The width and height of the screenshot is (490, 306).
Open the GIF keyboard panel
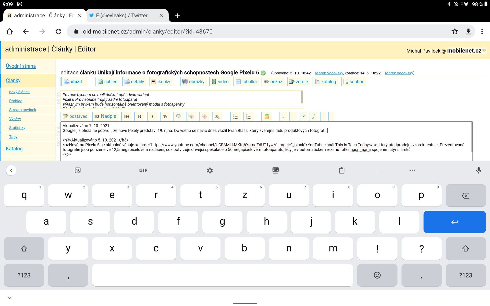(x=143, y=170)
